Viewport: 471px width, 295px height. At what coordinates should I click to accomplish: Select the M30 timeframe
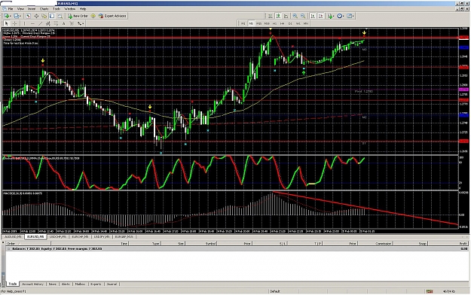pyautogui.click(x=267, y=23)
